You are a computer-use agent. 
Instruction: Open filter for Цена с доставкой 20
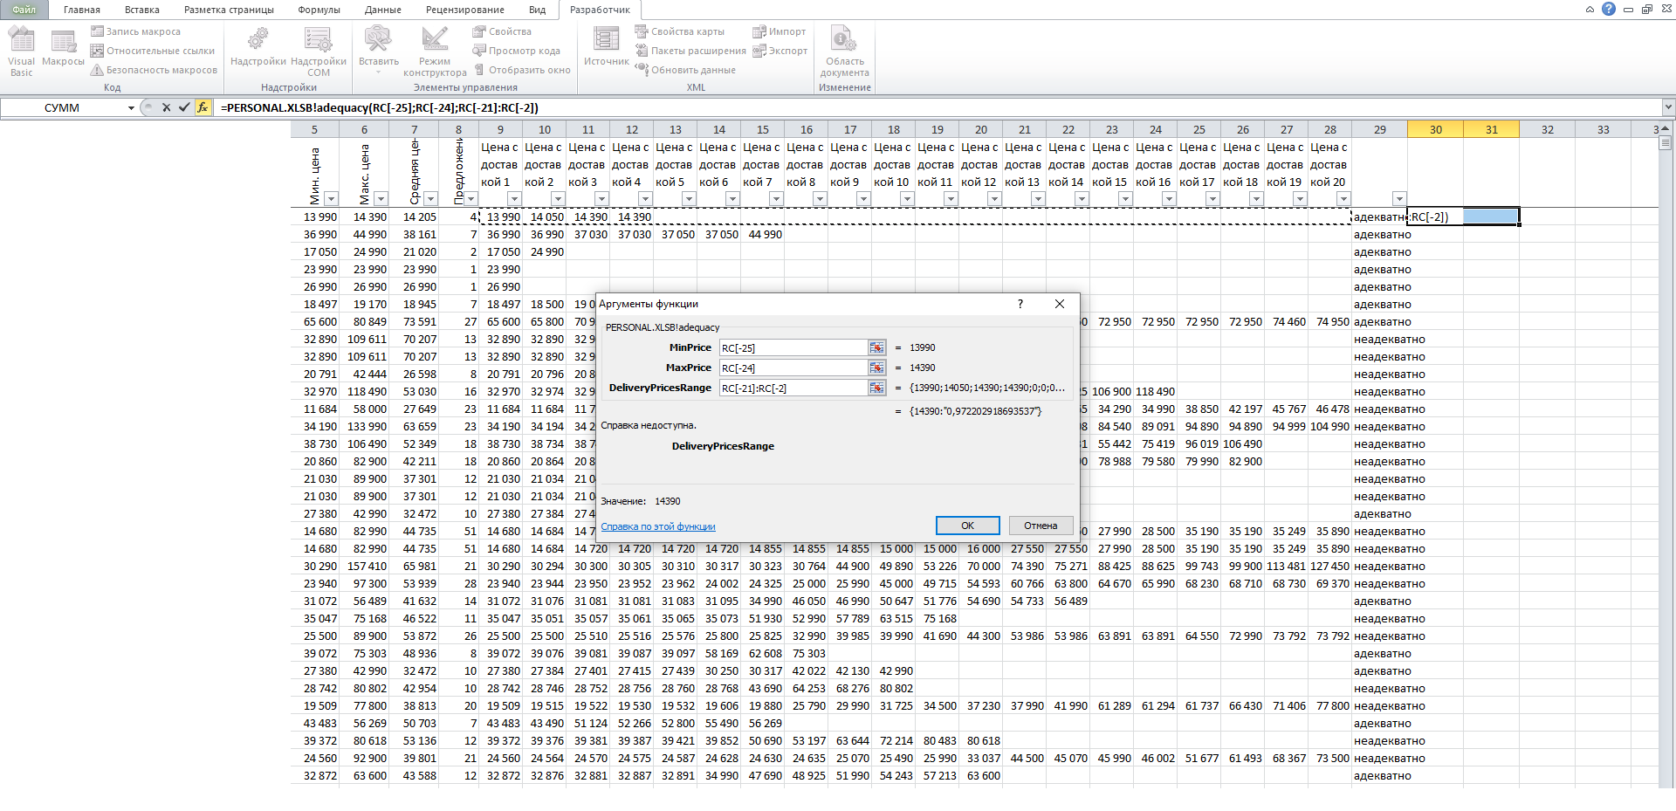click(1343, 199)
